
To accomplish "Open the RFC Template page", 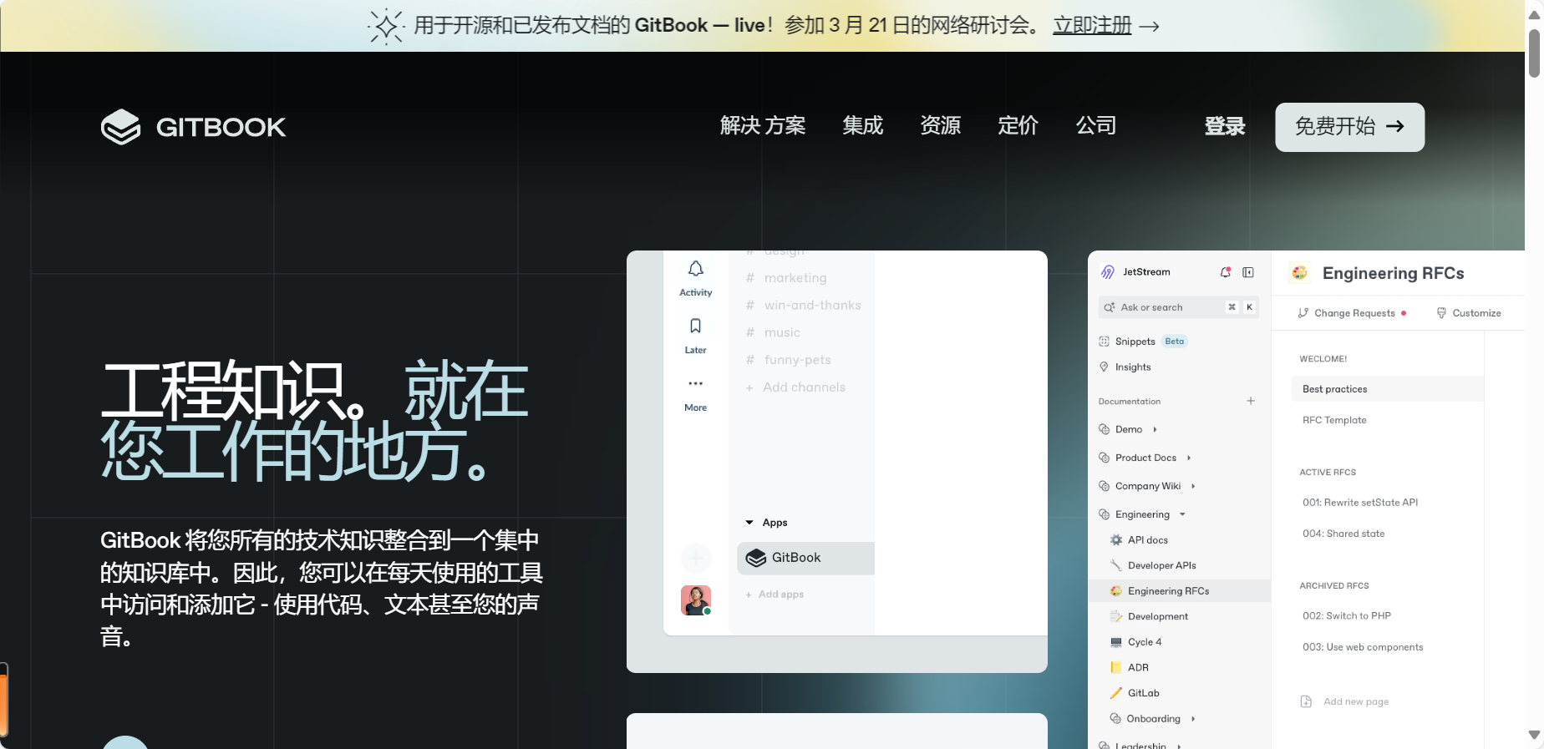I will point(1334,420).
